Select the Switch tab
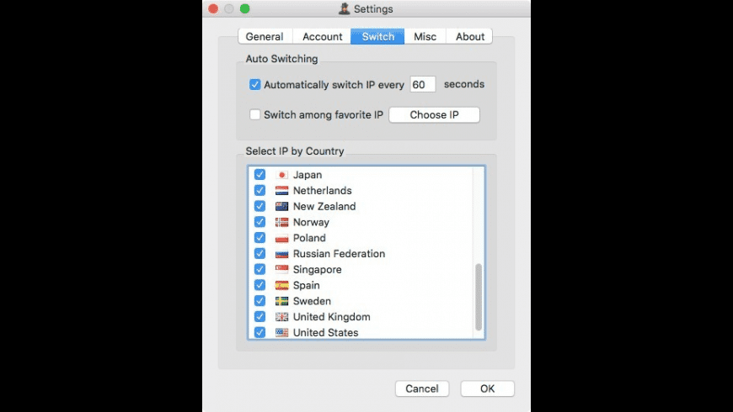Viewport: 733px width, 412px height. [377, 36]
